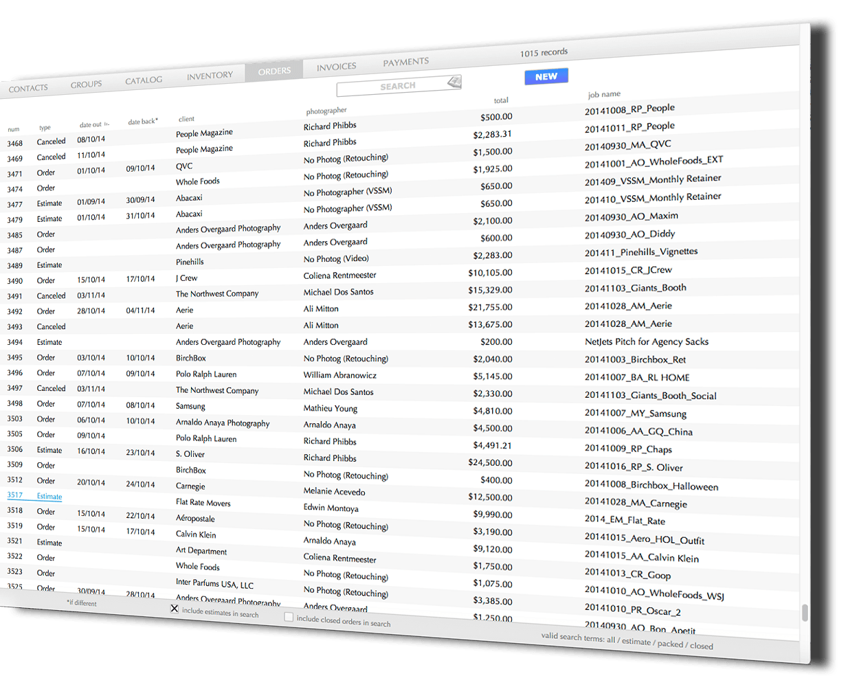The width and height of the screenshot is (859, 687).
Task: Select order number 3468
Action: click(x=15, y=144)
